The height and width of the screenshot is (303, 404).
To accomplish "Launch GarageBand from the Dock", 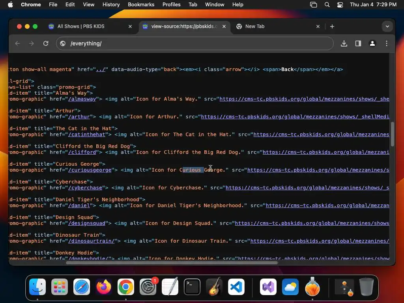I will [214, 287].
